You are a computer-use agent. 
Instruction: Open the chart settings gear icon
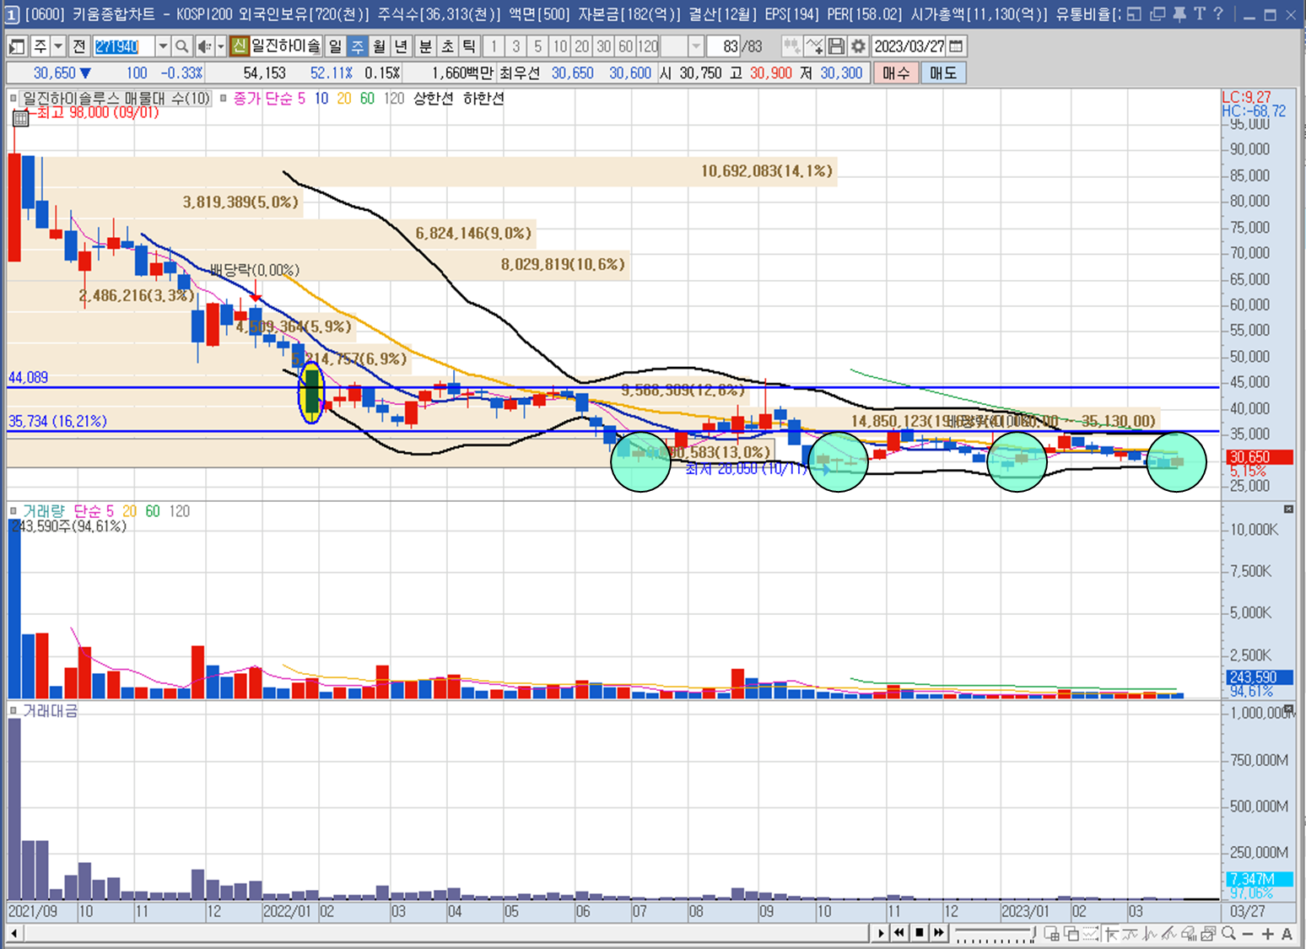[x=858, y=46]
